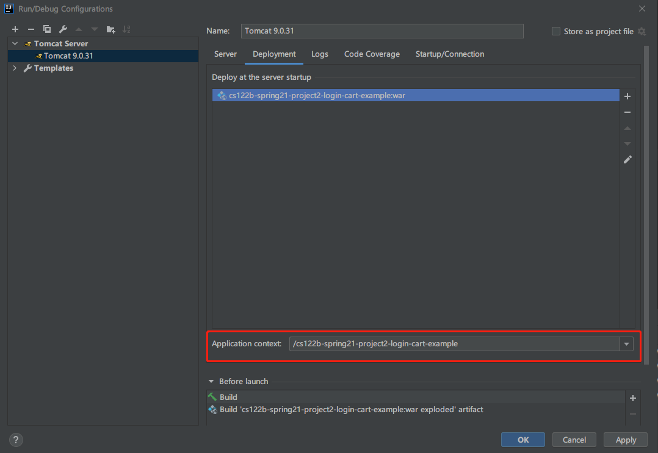Collapse the Before launch section
658x453 pixels.
(211, 381)
